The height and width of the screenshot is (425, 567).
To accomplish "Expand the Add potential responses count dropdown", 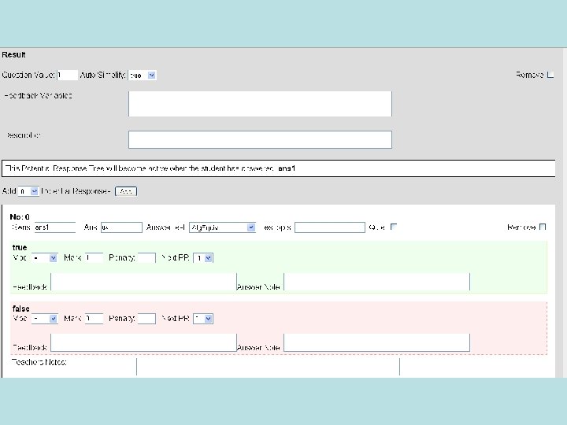I will coord(28,191).
